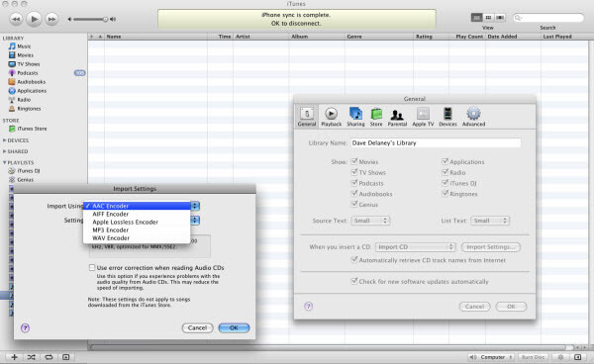Open help in Import Settings dialog

point(25,327)
